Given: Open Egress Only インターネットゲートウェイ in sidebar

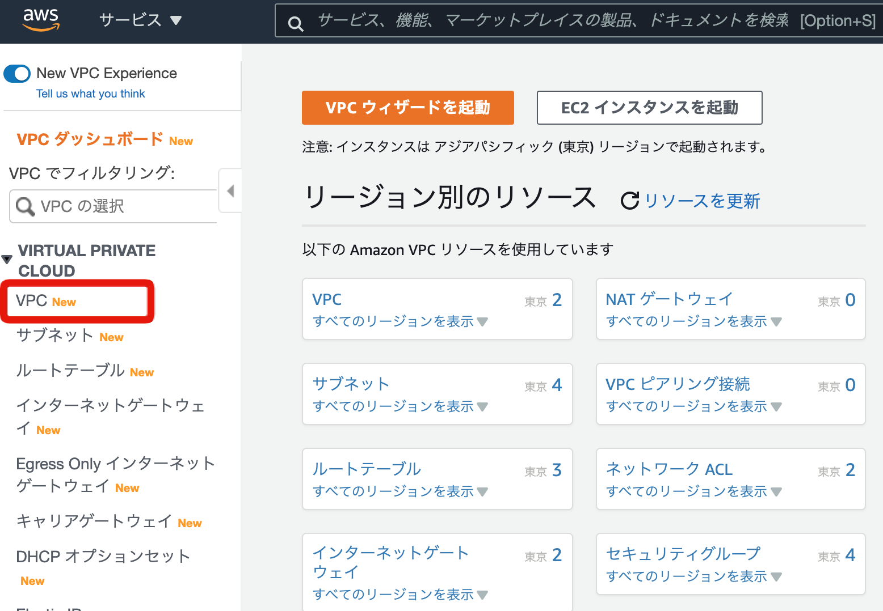Looking at the screenshot, I should click(116, 474).
